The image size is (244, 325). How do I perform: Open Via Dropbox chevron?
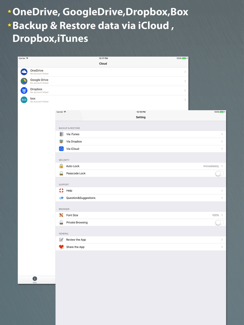(x=222, y=141)
